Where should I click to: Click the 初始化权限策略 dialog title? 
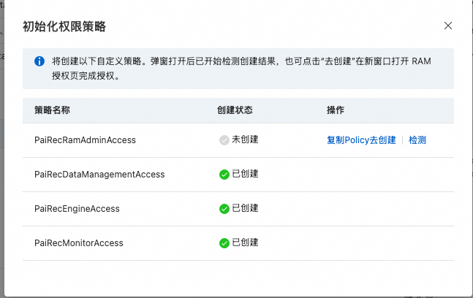click(64, 26)
